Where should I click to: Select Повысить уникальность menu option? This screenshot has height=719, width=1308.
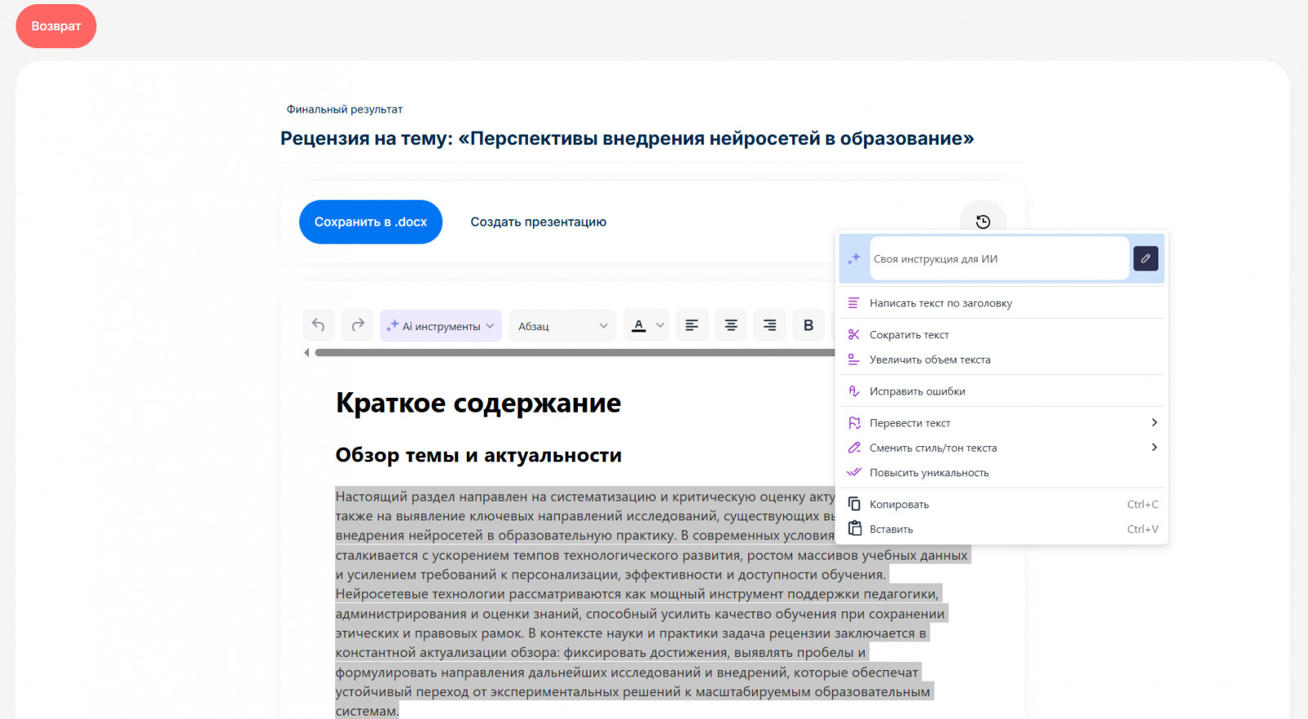pyautogui.click(x=929, y=473)
